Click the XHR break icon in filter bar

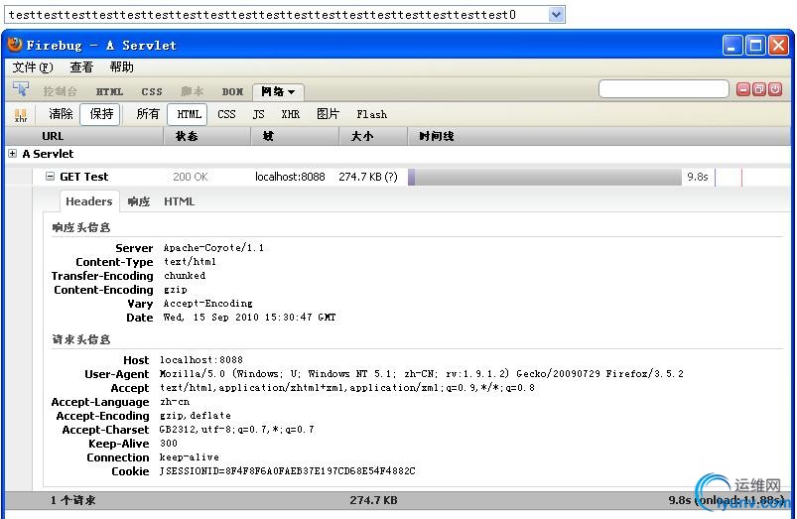[x=21, y=115]
